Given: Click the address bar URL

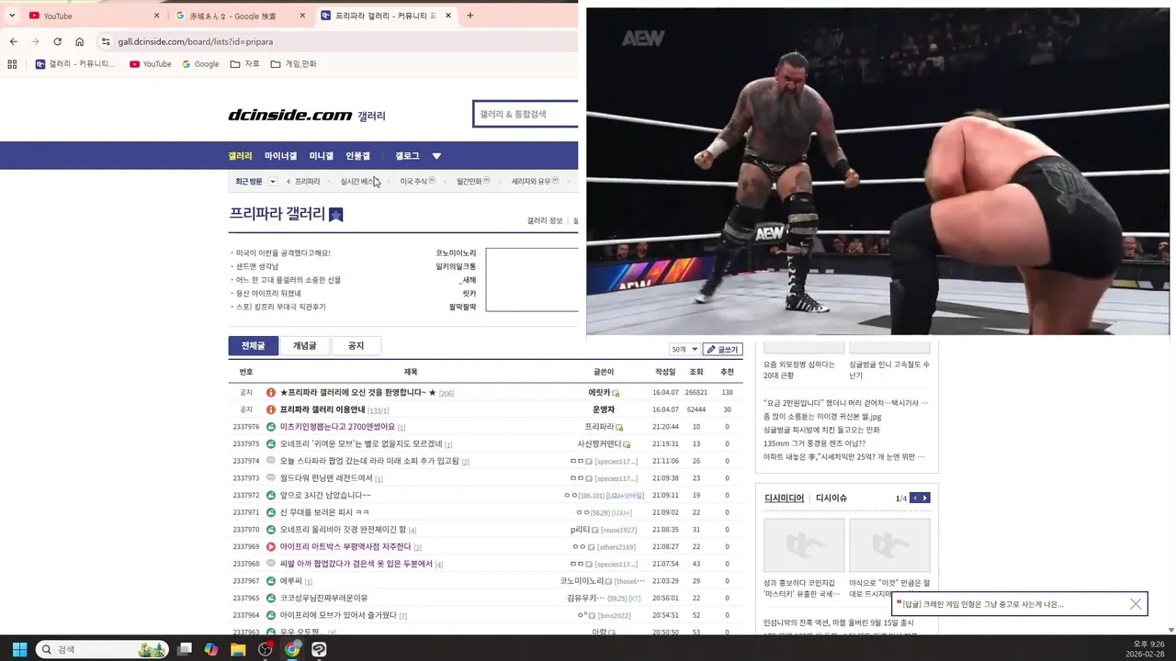Looking at the screenshot, I should 195,41.
